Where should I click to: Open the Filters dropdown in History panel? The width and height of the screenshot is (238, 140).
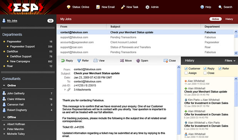[x=230, y=61]
